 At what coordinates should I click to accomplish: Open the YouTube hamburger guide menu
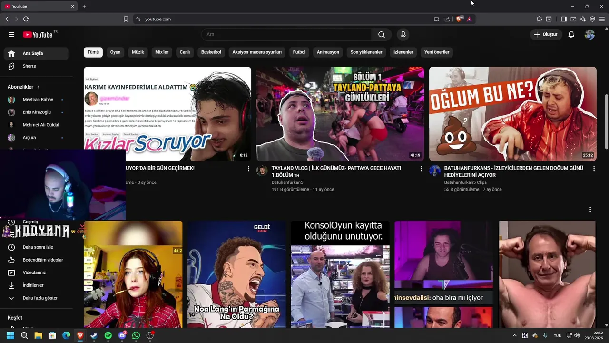(11, 35)
